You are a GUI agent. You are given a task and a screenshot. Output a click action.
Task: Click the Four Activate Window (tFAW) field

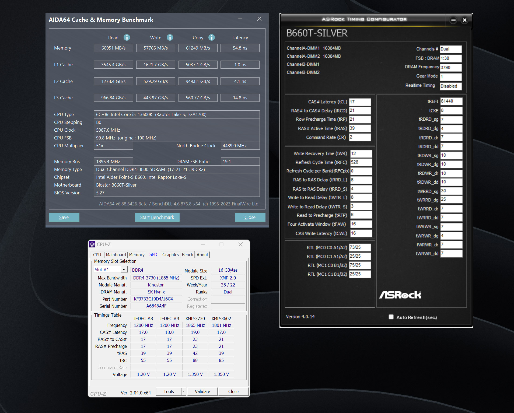[361, 224]
